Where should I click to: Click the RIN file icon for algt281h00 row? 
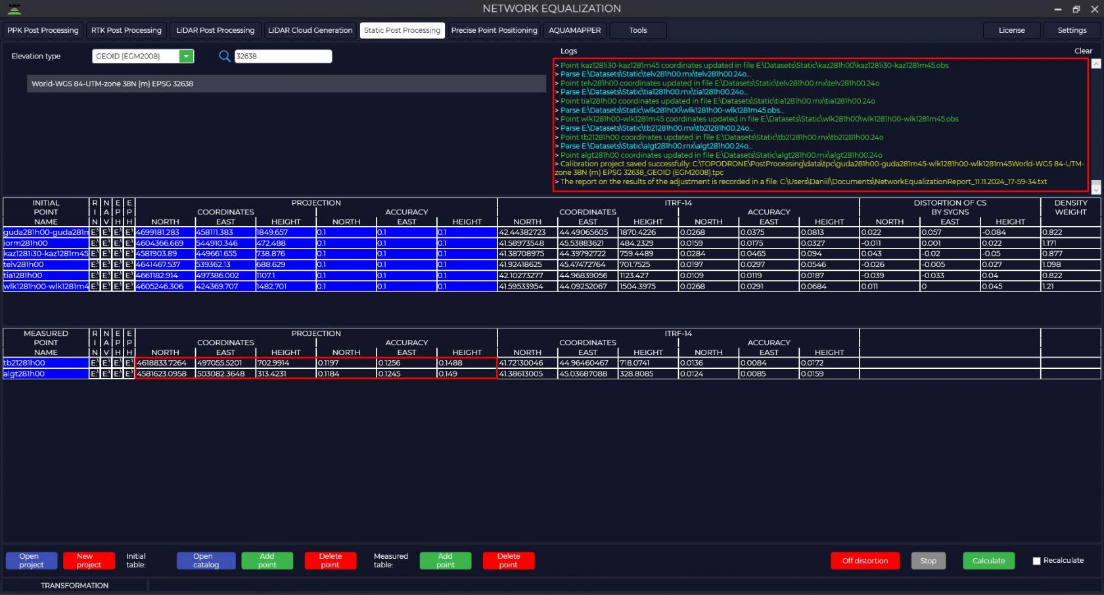coord(95,374)
